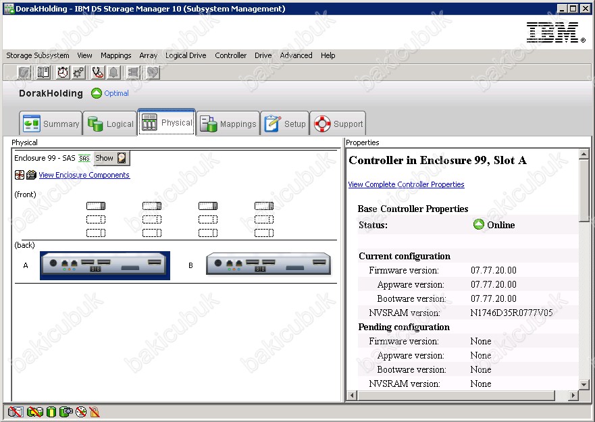Click the DorakHolding subsystem name

pos(51,93)
